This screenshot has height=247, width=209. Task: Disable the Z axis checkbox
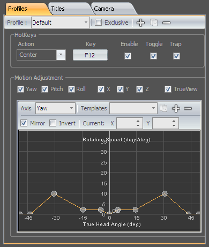click(x=139, y=89)
